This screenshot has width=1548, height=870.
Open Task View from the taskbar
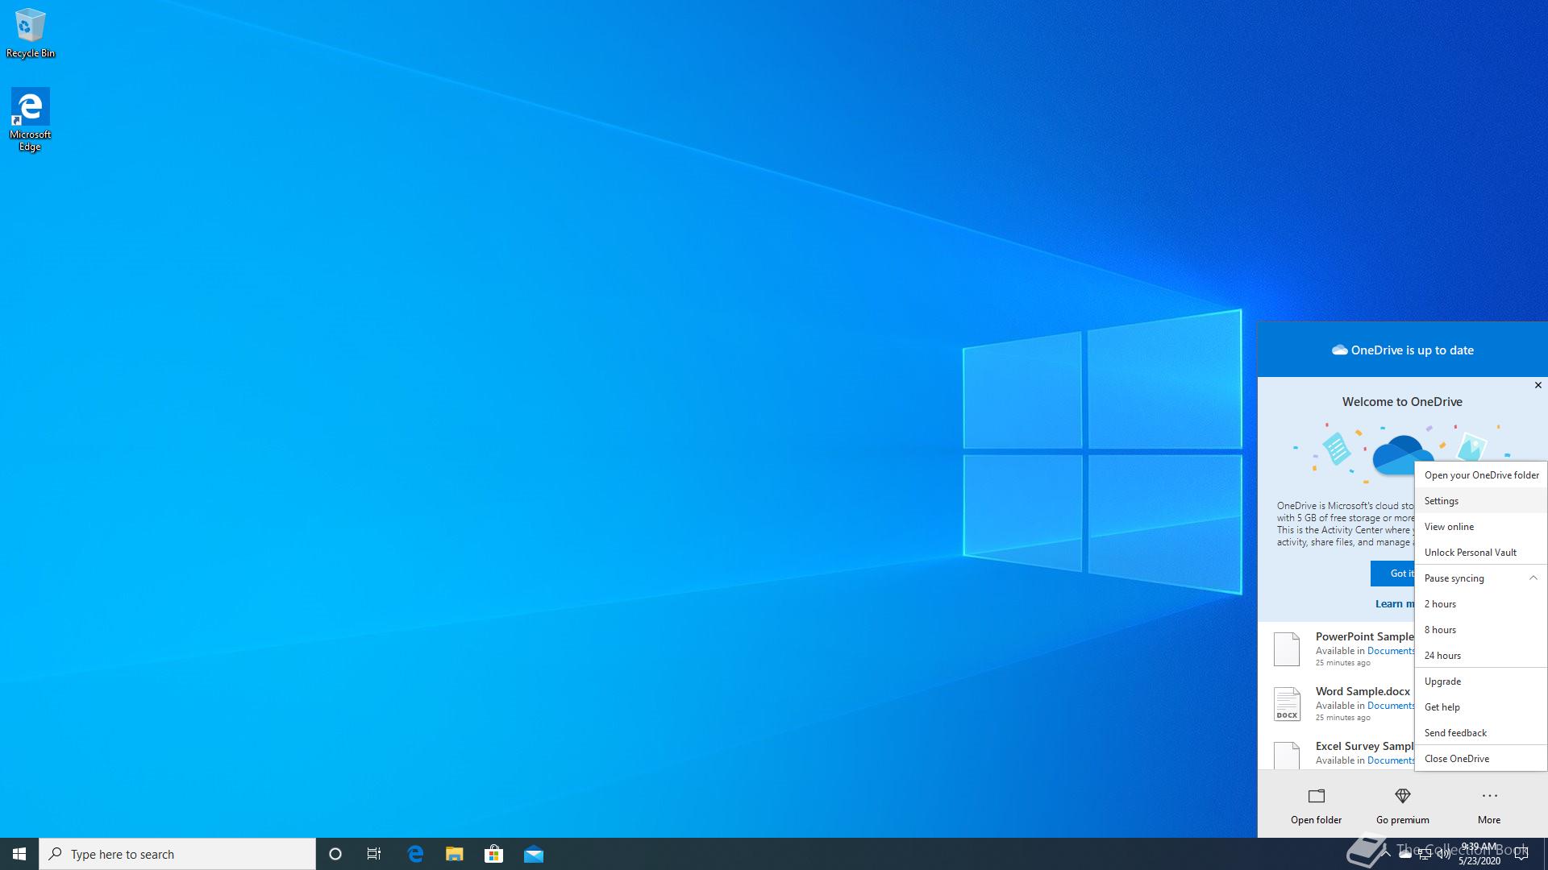(374, 854)
